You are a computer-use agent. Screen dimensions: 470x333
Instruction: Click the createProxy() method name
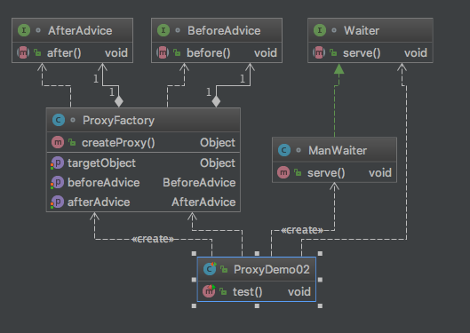coord(118,143)
